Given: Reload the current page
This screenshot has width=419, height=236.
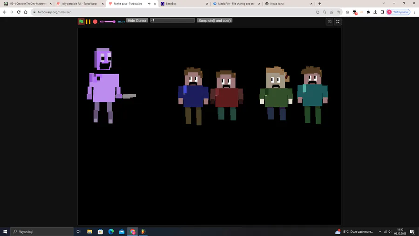Looking at the screenshot, I should 19,12.
